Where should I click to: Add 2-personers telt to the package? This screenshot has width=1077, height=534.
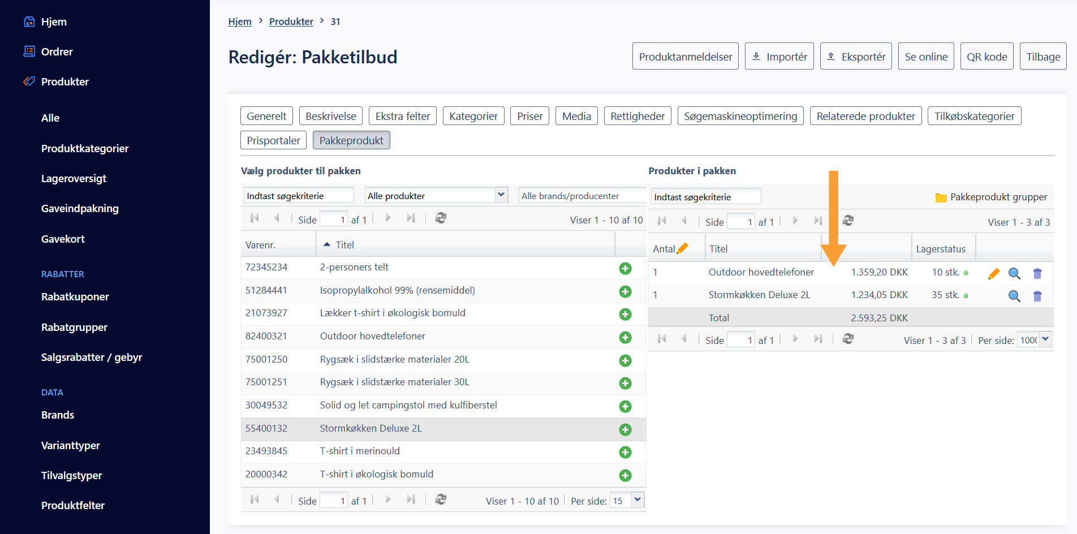pyautogui.click(x=625, y=269)
